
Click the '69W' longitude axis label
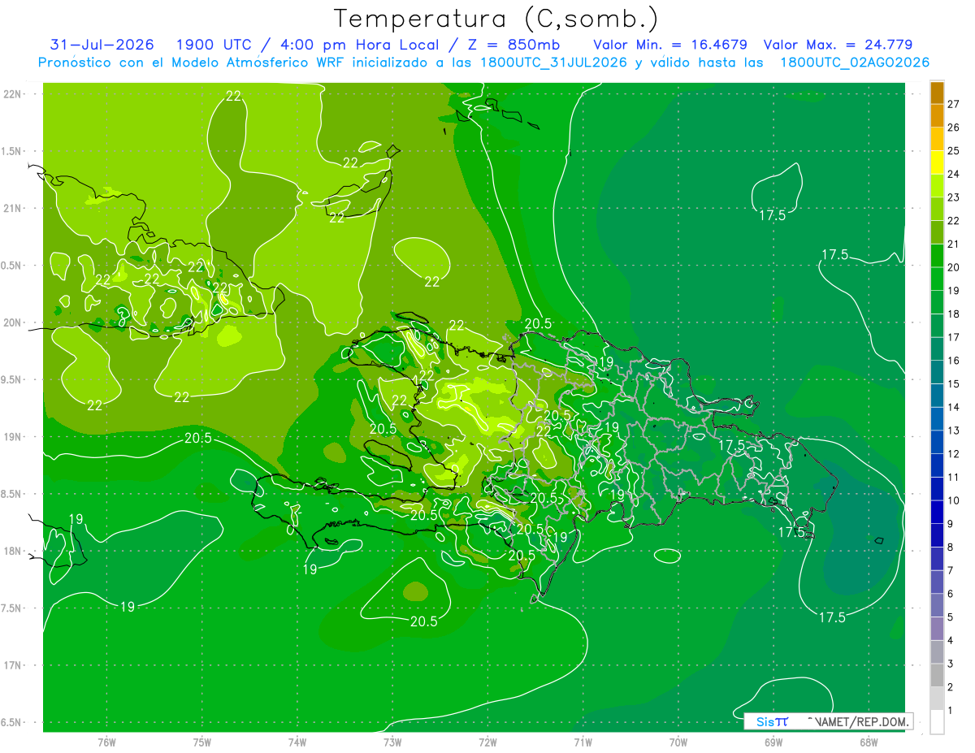pyautogui.click(x=773, y=742)
